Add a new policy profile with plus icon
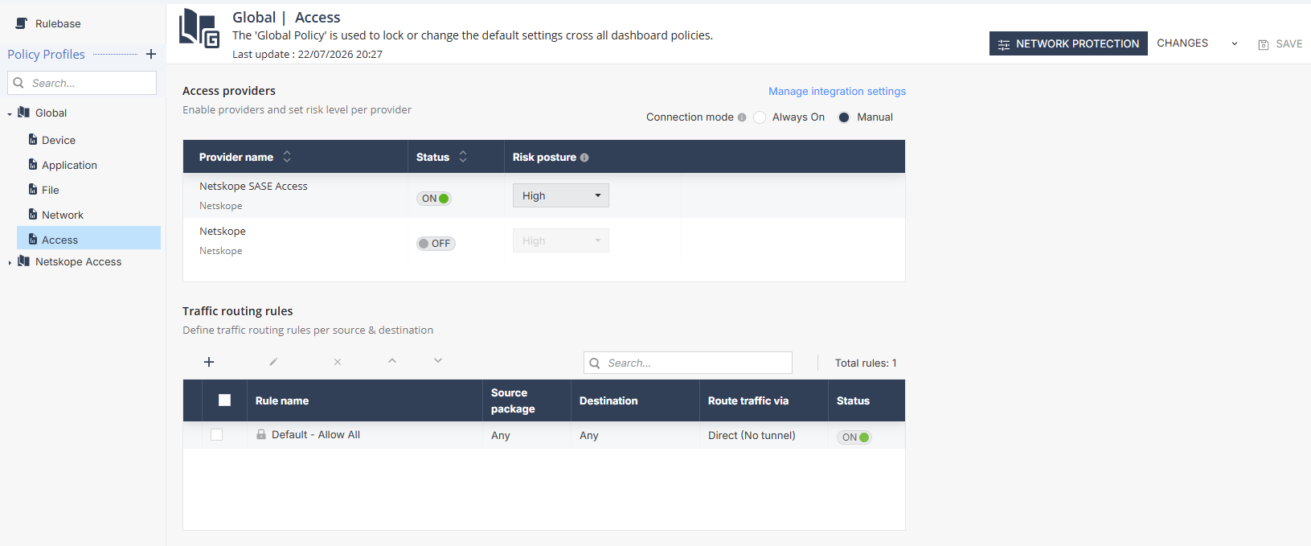The height and width of the screenshot is (546, 1311). tap(150, 54)
